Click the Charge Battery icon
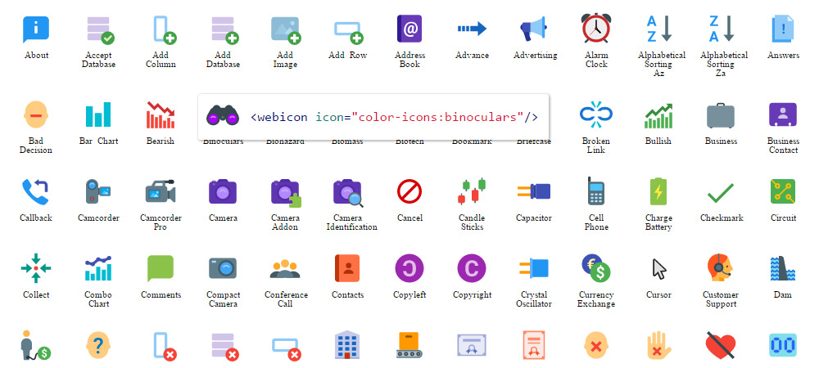Viewport: 819px width, 368px height. (658, 191)
